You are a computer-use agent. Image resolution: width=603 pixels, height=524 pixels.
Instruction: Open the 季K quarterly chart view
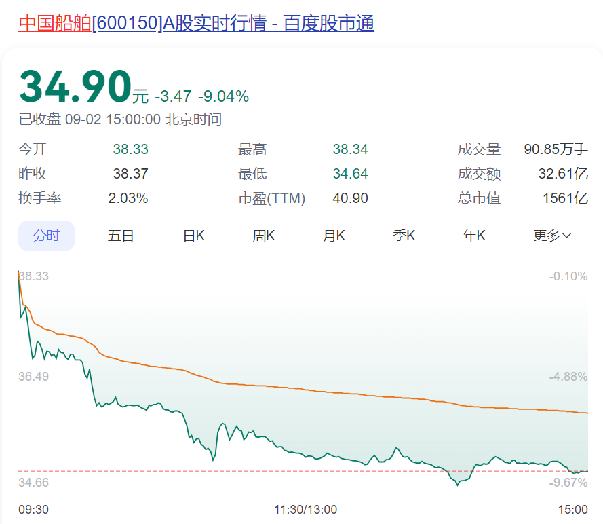pos(404,235)
